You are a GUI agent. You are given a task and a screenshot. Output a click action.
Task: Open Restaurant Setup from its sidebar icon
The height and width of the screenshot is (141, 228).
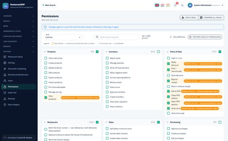click(x=5, y=57)
